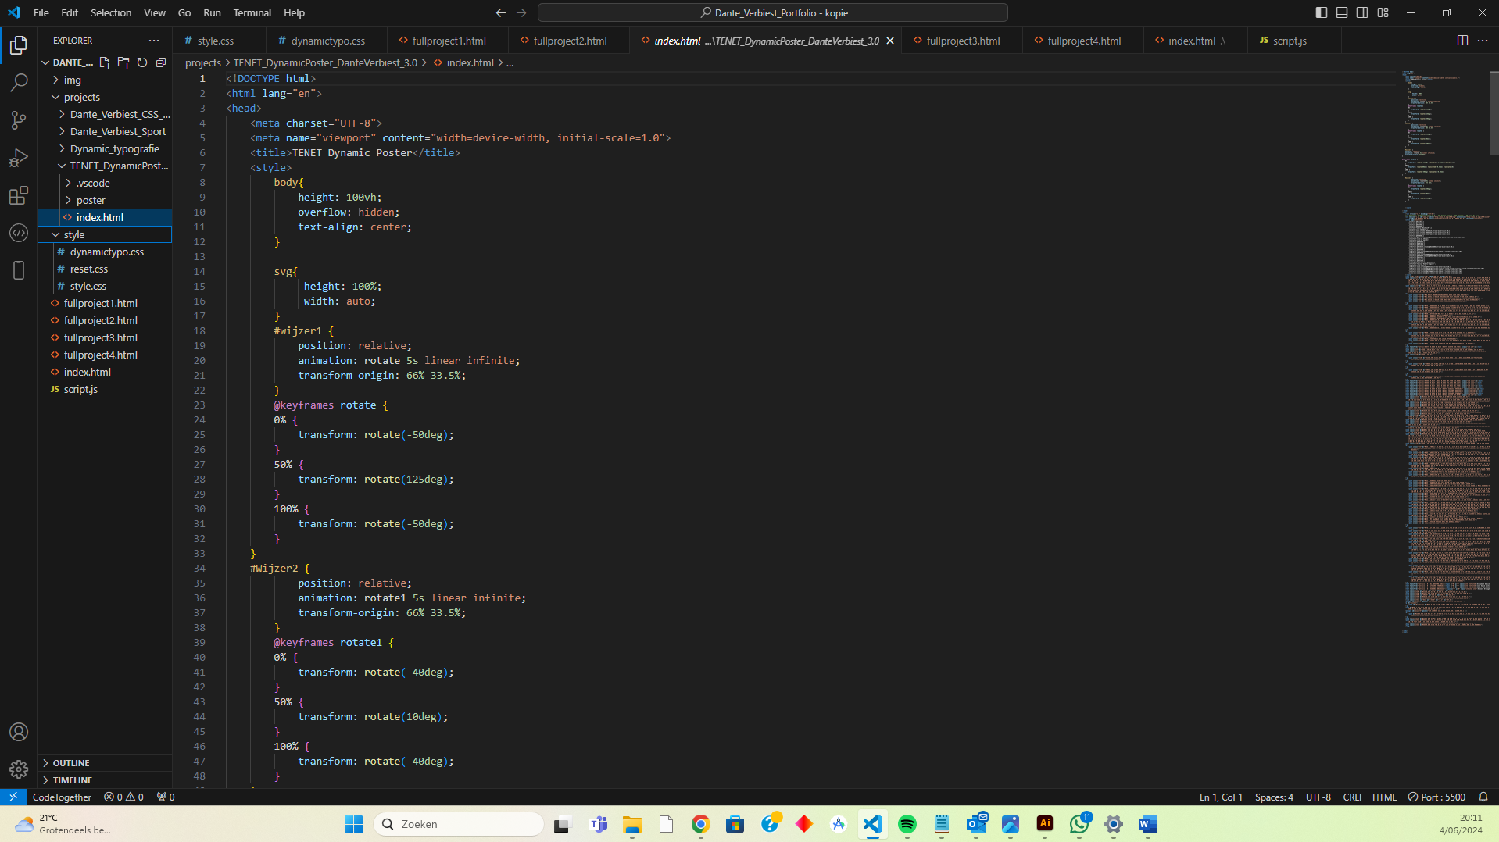The width and height of the screenshot is (1499, 842).
Task: Expand the TIMELINE section
Action: point(105,780)
